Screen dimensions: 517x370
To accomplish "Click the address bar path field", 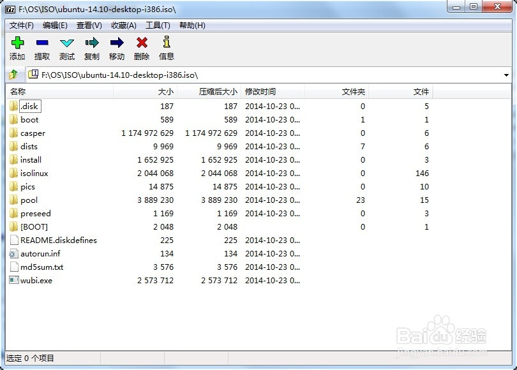I will click(269, 75).
